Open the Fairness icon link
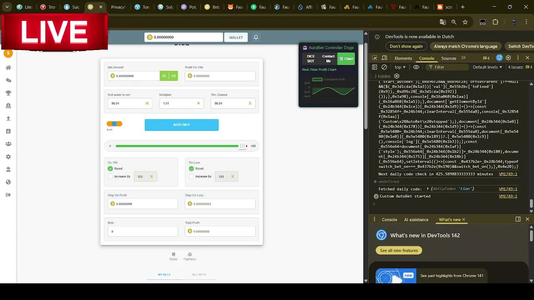Image resolution: width=534 pixels, height=300 pixels. tap(189, 256)
